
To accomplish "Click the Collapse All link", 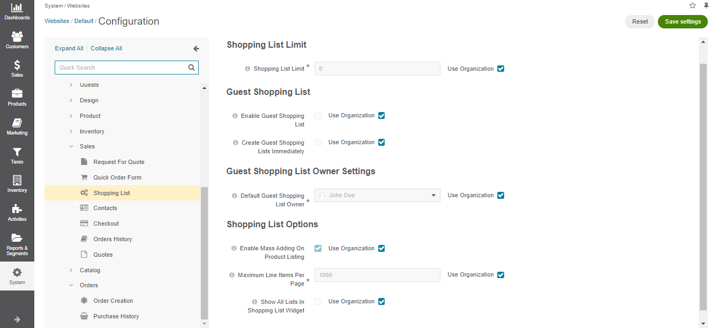I will 106,48.
